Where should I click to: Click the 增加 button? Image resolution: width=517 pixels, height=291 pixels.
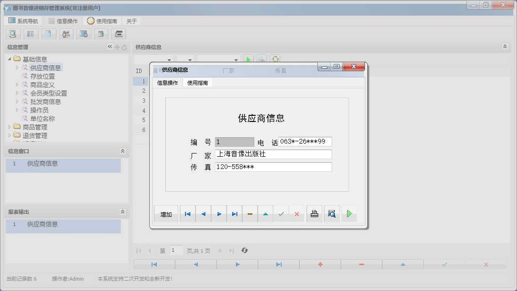pyautogui.click(x=166, y=214)
